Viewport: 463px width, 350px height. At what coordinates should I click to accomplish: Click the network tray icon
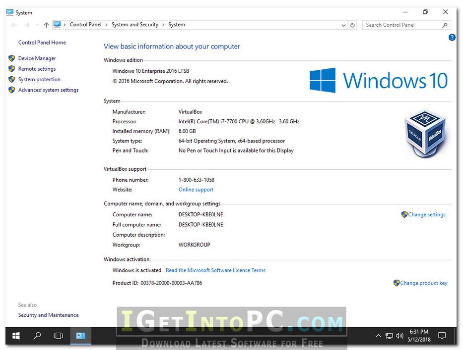(x=389, y=336)
